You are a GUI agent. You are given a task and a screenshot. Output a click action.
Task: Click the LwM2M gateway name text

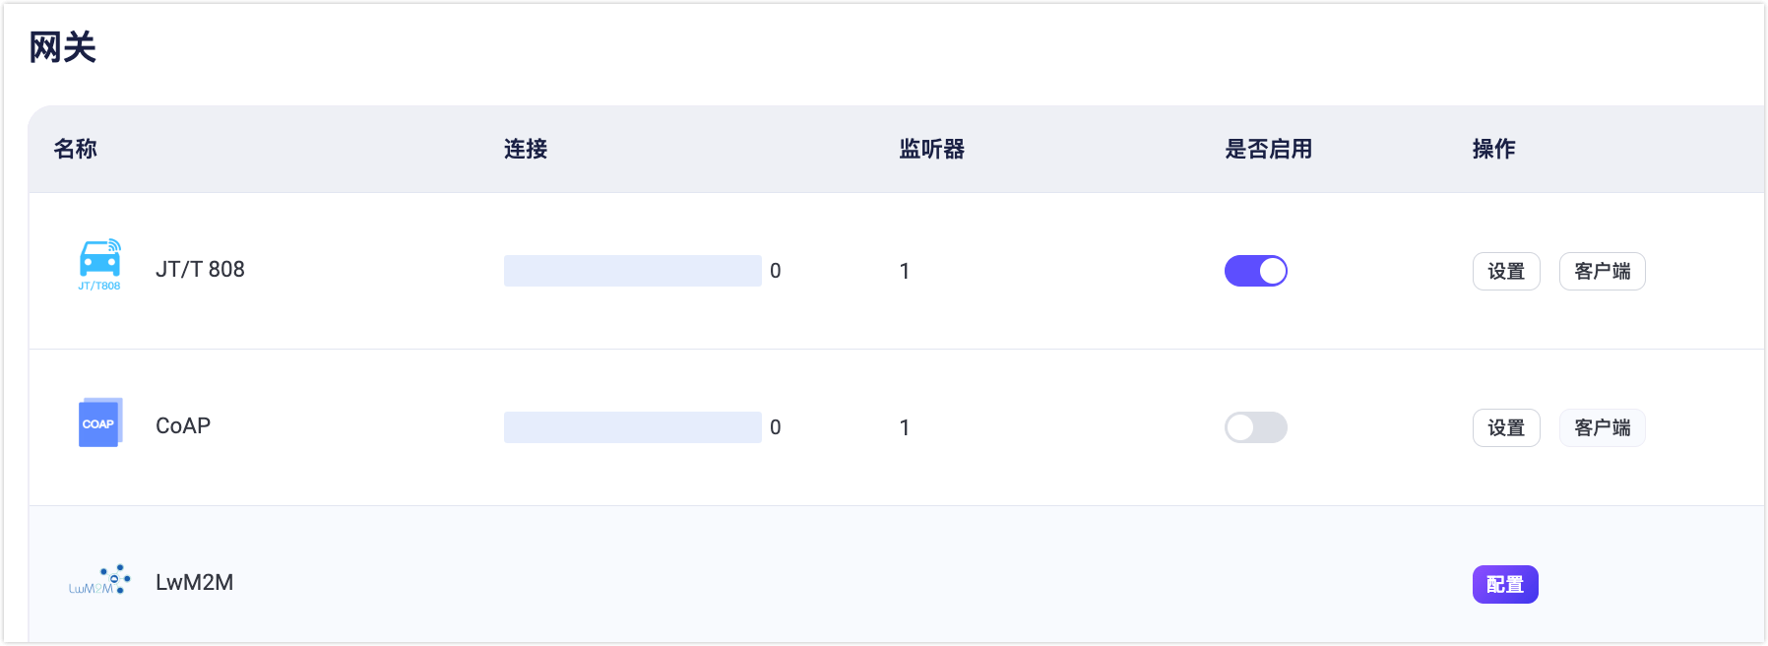pyautogui.click(x=194, y=583)
